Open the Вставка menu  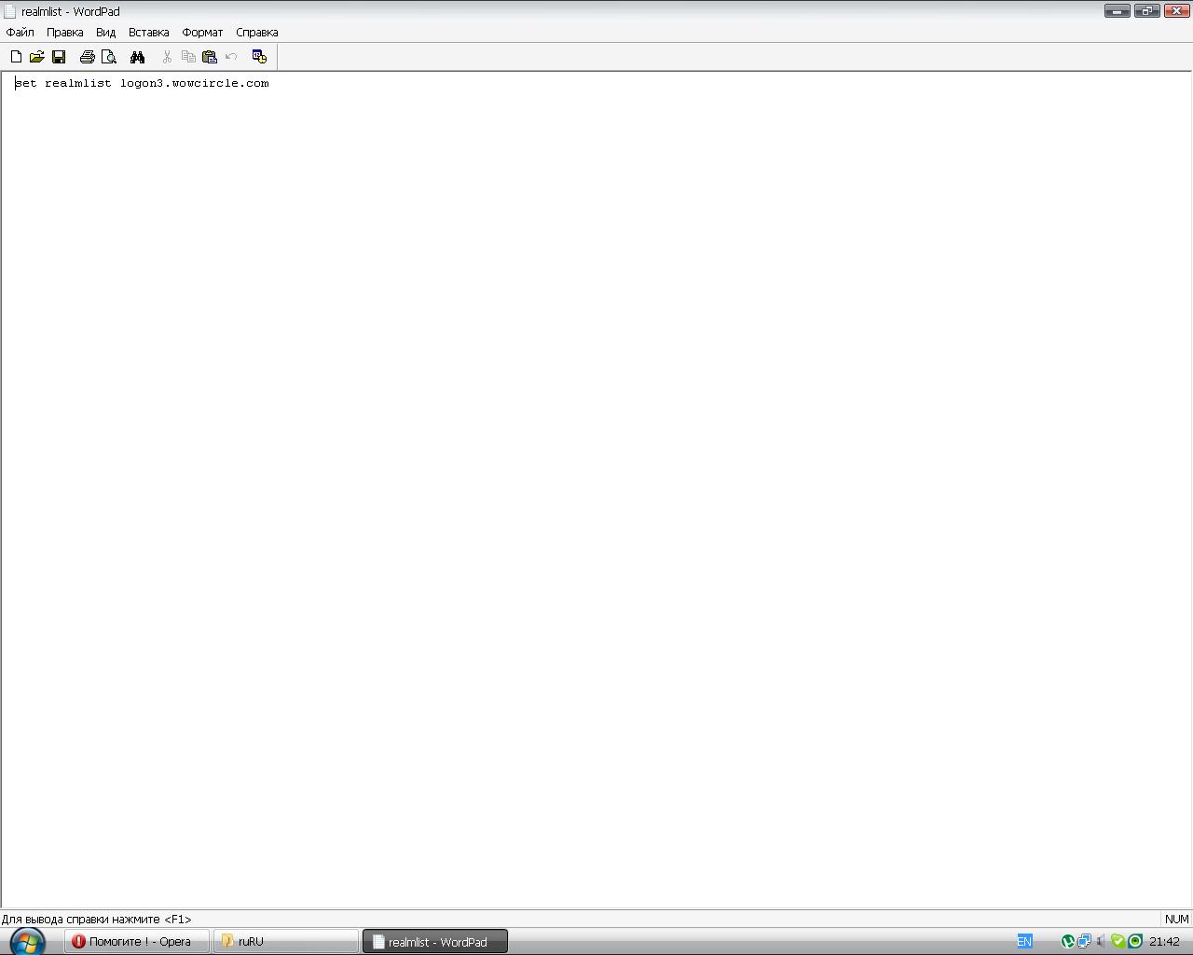[148, 32]
